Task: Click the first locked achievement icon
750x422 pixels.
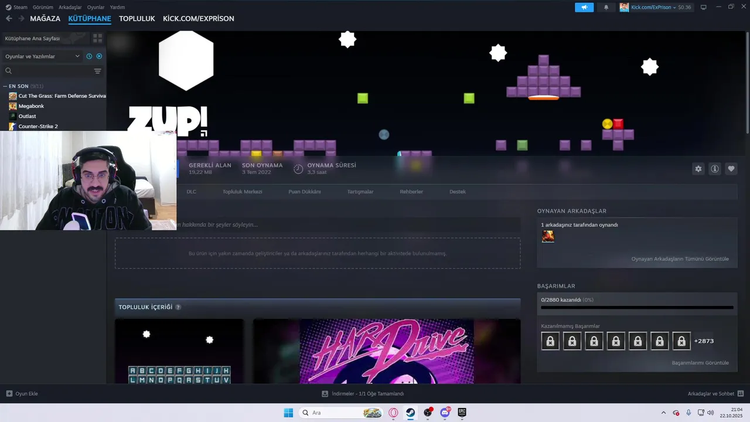Action: (550, 341)
